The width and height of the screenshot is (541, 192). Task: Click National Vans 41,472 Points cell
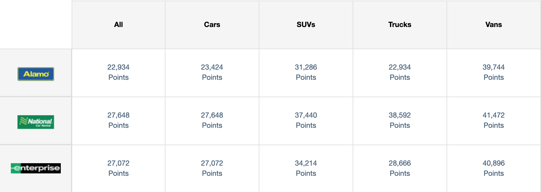click(494, 121)
